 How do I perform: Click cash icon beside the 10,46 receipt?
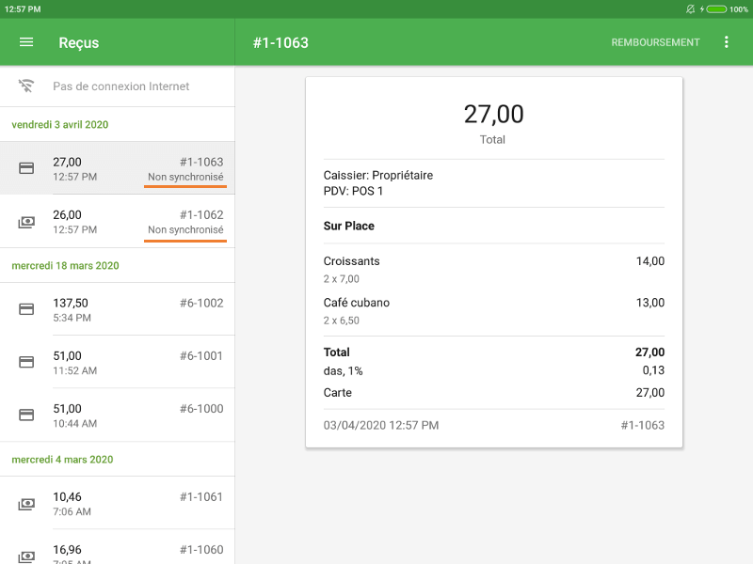coord(26,504)
